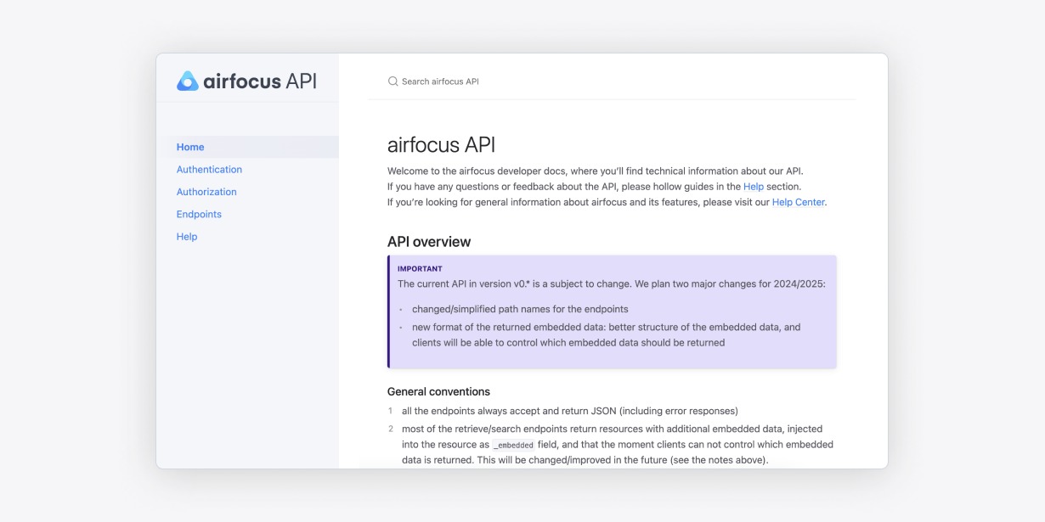The width and height of the screenshot is (1045, 522).
Task: Click the airfocus API brand title
Action: pos(259,81)
